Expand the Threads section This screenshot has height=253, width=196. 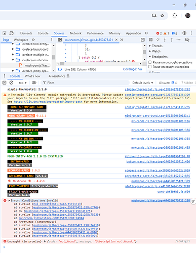tap(150, 46)
